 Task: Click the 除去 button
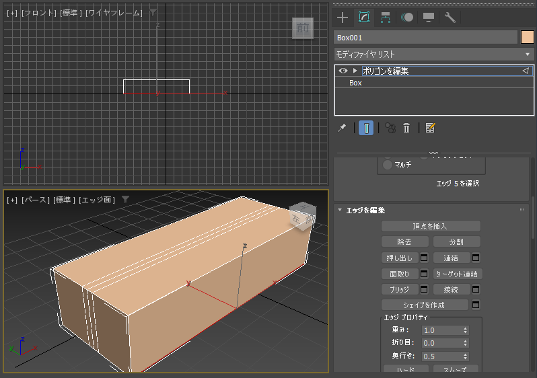coord(405,241)
